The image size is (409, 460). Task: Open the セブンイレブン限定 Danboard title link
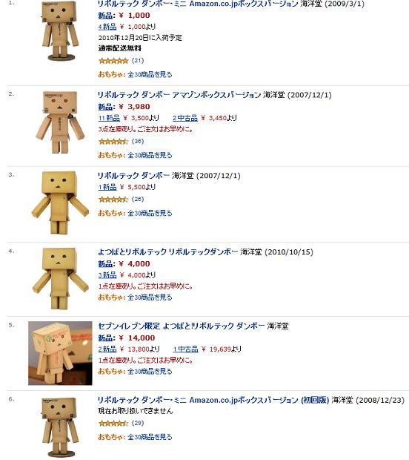(181, 326)
